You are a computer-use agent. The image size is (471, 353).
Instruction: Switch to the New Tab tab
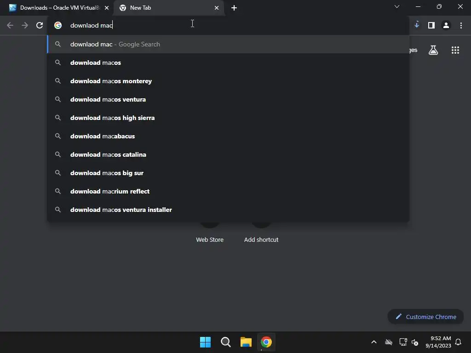pyautogui.click(x=168, y=8)
